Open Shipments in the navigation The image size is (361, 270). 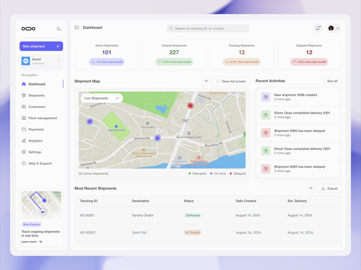[41, 95]
